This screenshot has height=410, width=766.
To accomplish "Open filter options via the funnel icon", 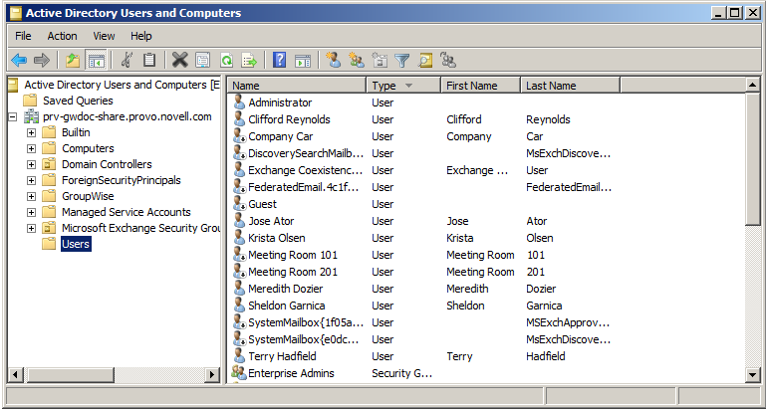I will (402, 61).
